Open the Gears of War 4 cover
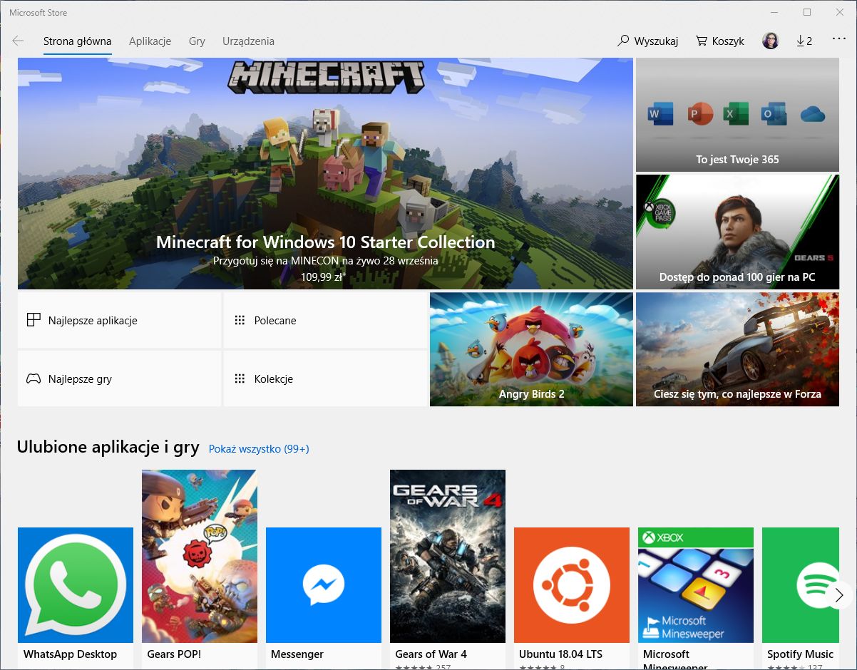The image size is (857, 670). click(448, 556)
